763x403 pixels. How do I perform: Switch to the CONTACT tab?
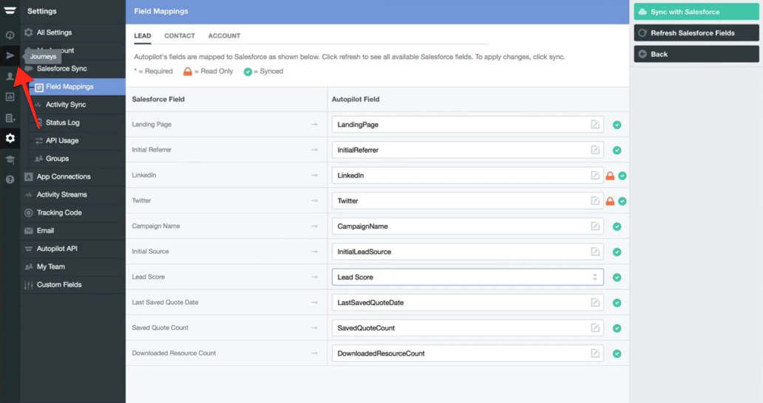[180, 36]
